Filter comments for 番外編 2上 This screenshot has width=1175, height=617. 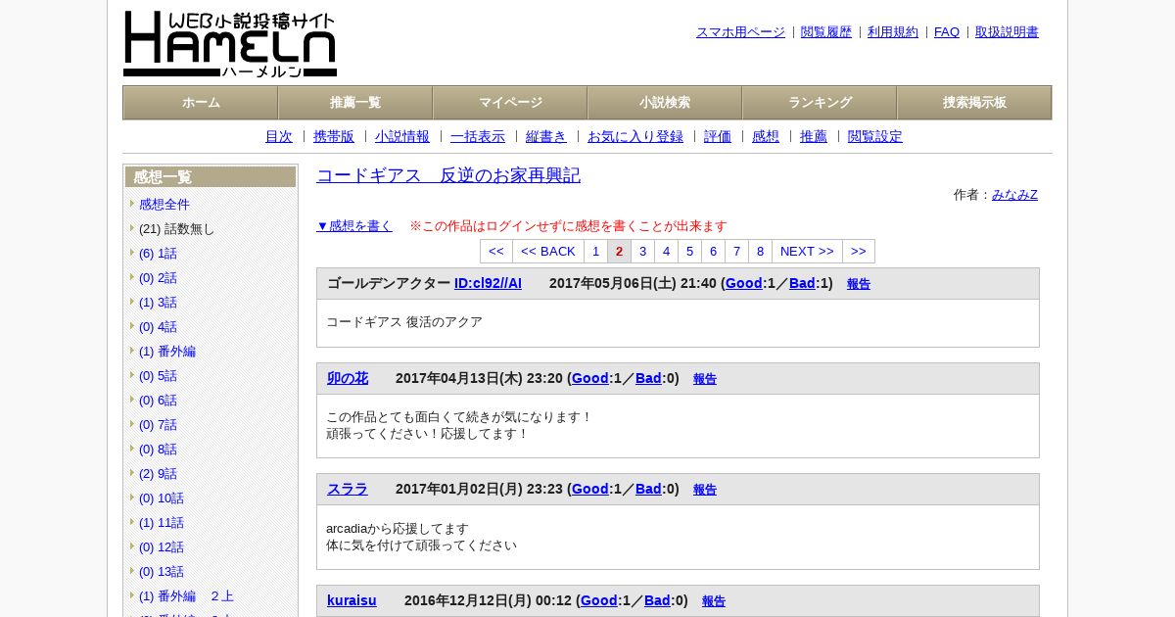coord(186,596)
